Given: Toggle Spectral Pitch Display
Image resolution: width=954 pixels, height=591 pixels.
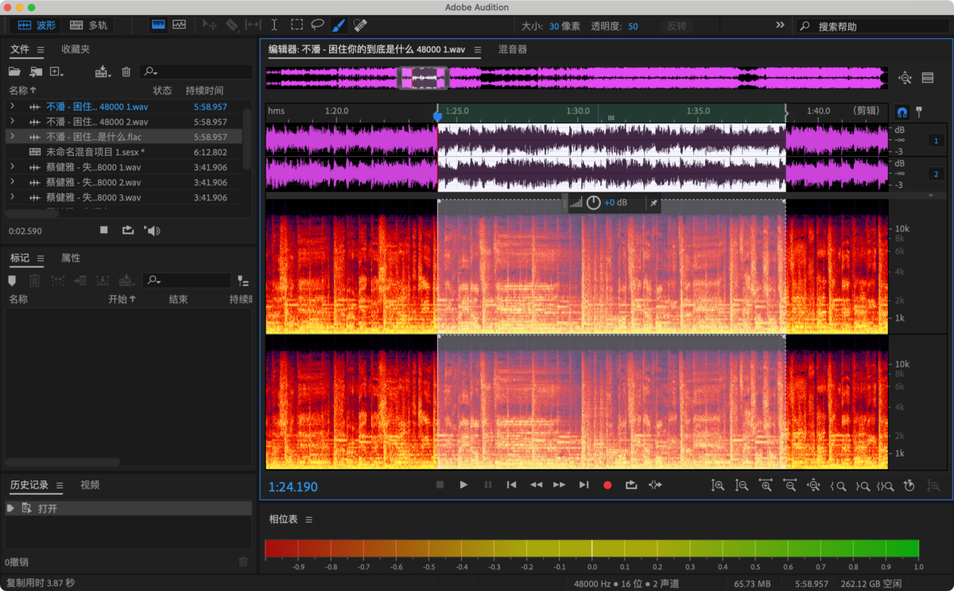Looking at the screenshot, I should (179, 25).
